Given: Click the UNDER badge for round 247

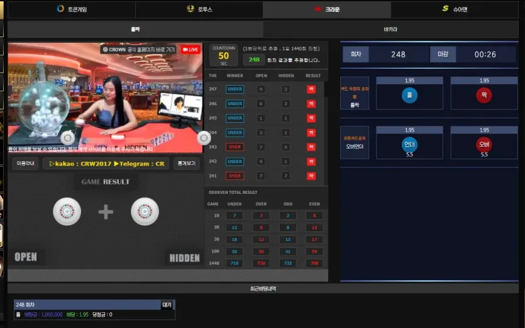Looking at the screenshot, I should 235,89.
